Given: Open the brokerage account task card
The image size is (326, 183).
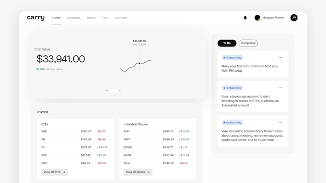Looking at the screenshot, I should [253, 97].
